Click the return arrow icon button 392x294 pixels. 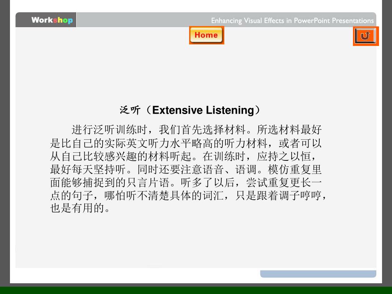point(366,36)
